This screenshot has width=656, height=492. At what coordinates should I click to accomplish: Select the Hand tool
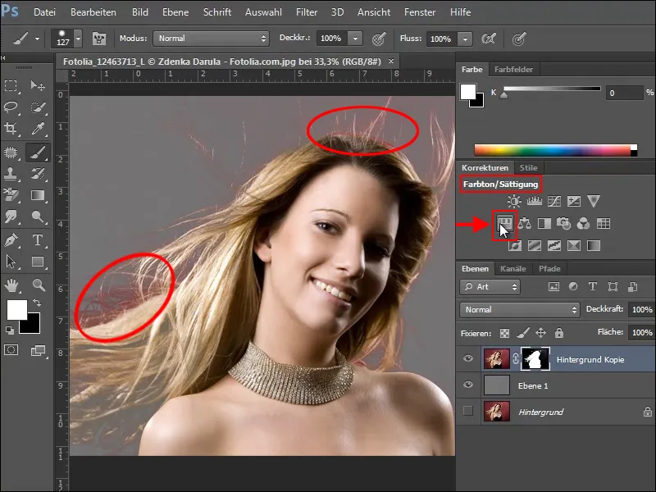pos(11,285)
